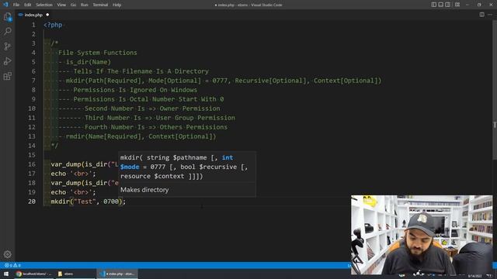Click the echo '<br>' on line 17

pyautogui.click(x=73, y=174)
